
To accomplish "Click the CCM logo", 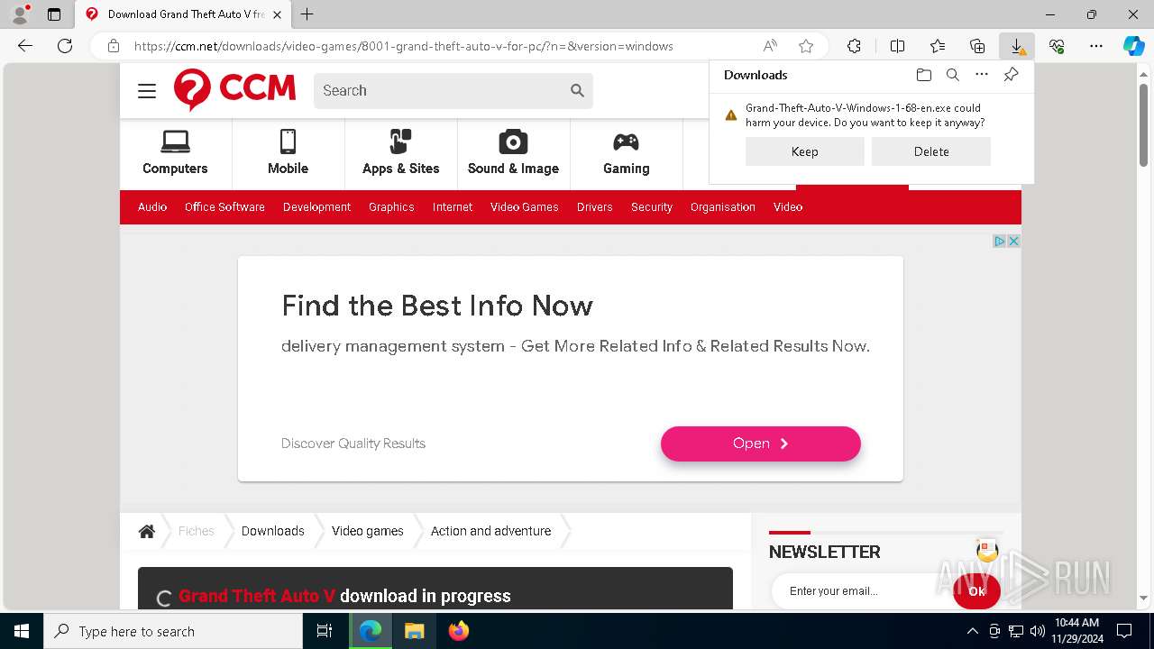I will pos(235,89).
